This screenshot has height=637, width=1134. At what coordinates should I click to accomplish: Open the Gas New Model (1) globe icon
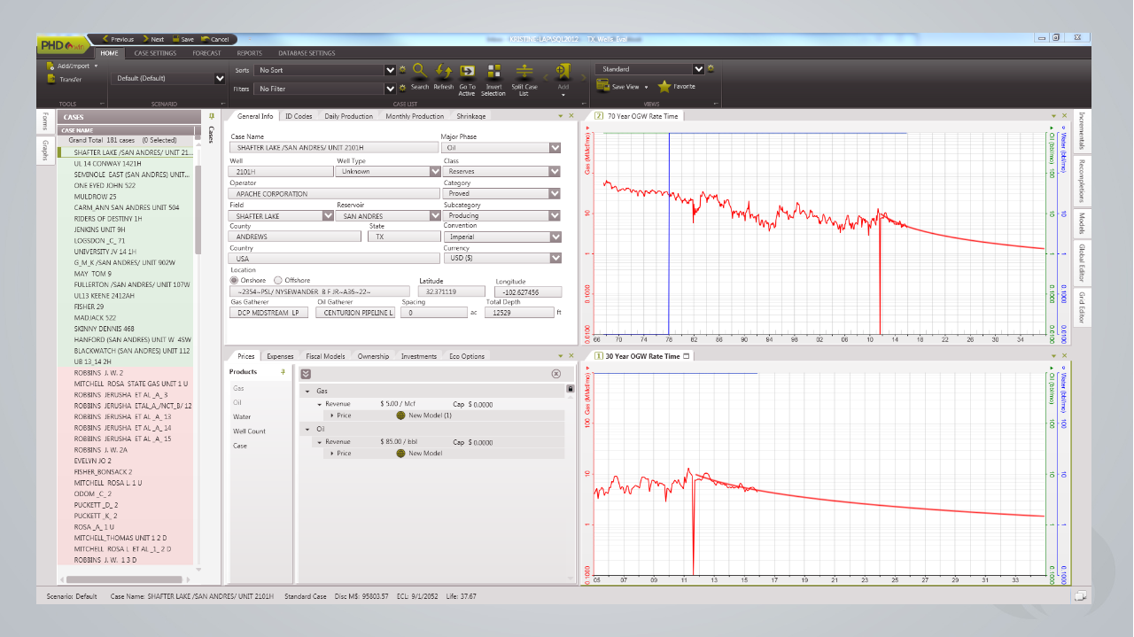[x=400, y=416]
